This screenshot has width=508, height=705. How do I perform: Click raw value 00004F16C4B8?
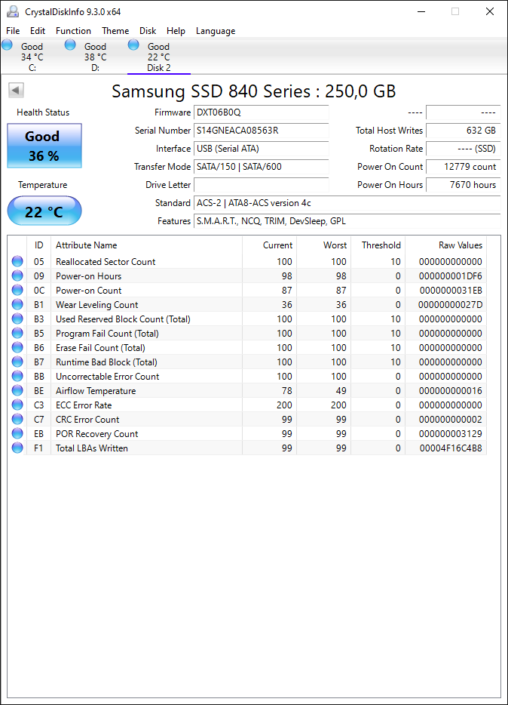tap(451, 448)
